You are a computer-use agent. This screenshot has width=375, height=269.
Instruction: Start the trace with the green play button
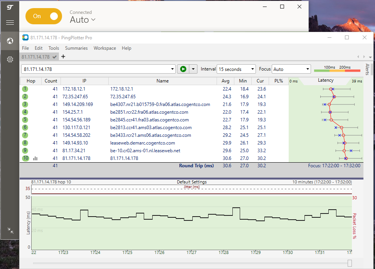pos(183,69)
